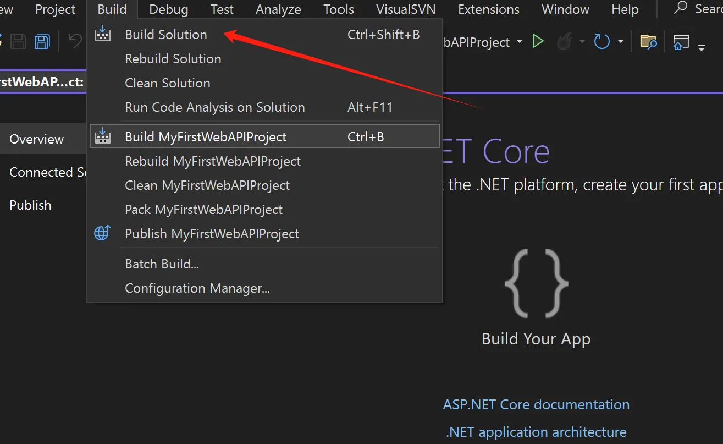Expand the Restart options dropdown arrow
723x444 pixels.
click(621, 42)
